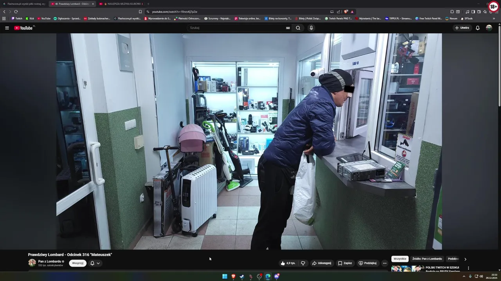Open Twitch bookmark
The height and width of the screenshot is (281, 501).
tap(17, 18)
